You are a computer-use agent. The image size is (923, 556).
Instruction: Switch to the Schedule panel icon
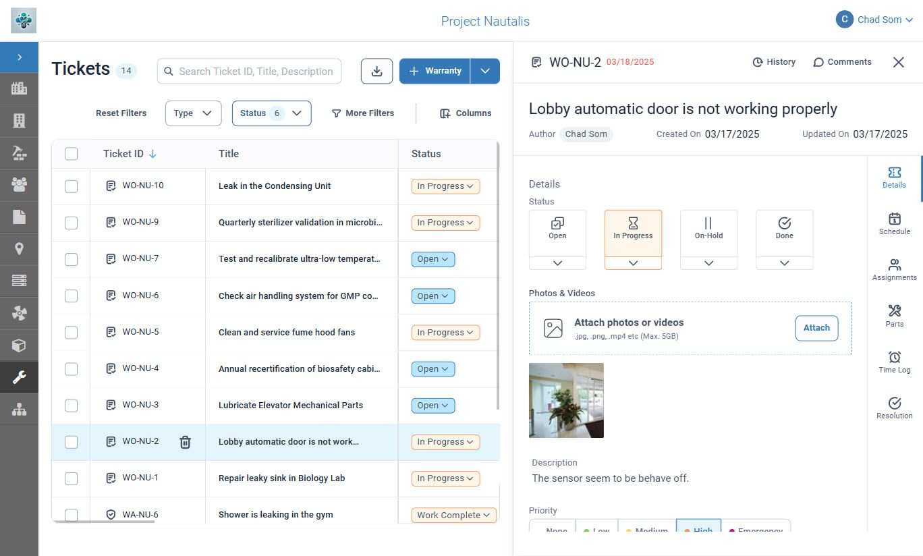pos(894,224)
